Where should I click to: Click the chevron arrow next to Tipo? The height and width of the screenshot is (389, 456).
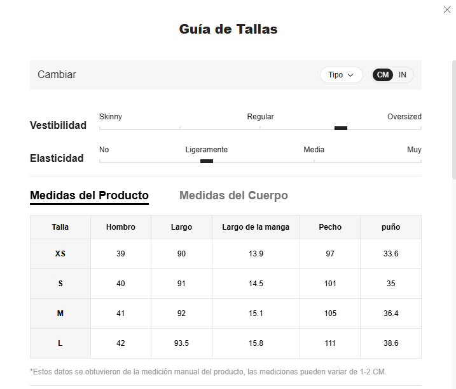point(350,75)
